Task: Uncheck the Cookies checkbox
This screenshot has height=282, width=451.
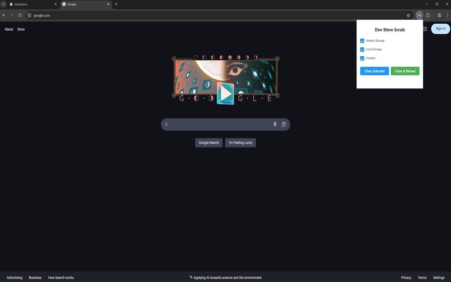Action: [x=362, y=59]
